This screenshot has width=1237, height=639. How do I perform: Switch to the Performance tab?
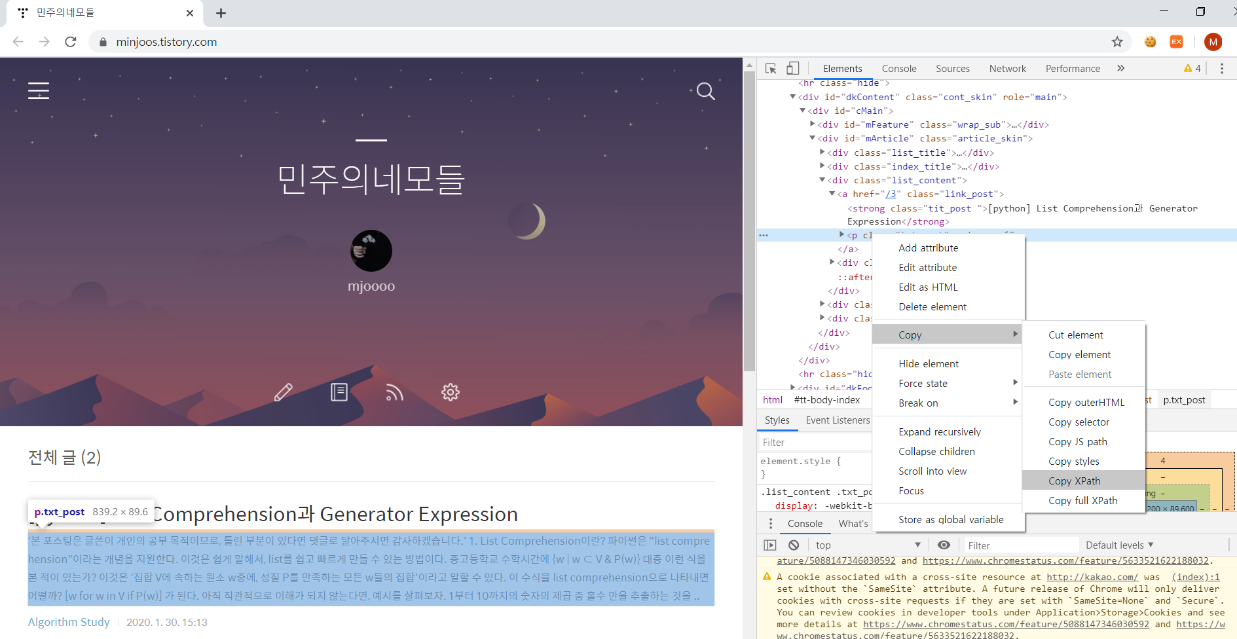(x=1073, y=69)
